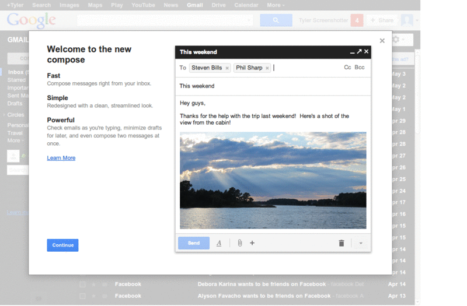The width and height of the screenshot is (467, 306).
Task: Click the lake sunset image in message body
Action: [273, 181]
